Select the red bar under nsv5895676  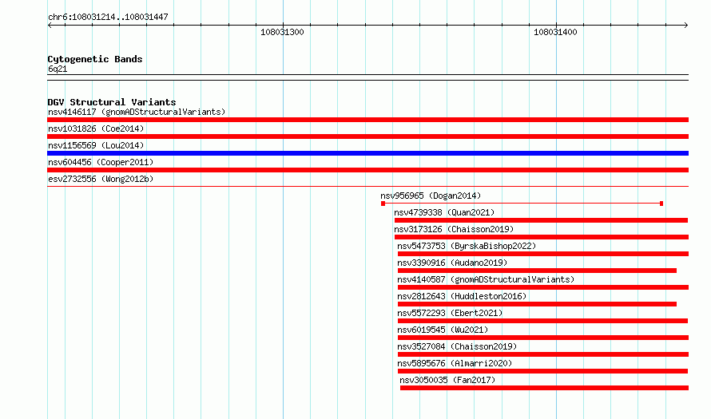[x=542, y=371]
